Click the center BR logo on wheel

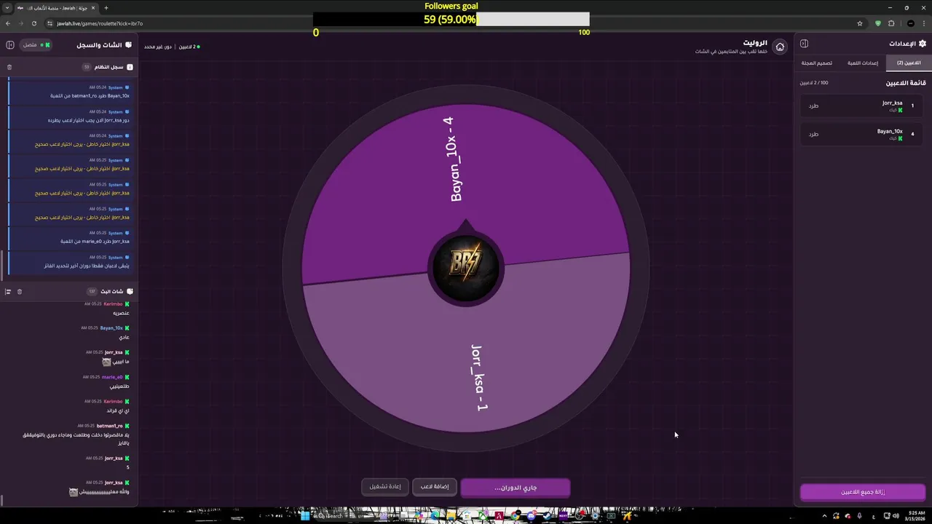[465, 268]
